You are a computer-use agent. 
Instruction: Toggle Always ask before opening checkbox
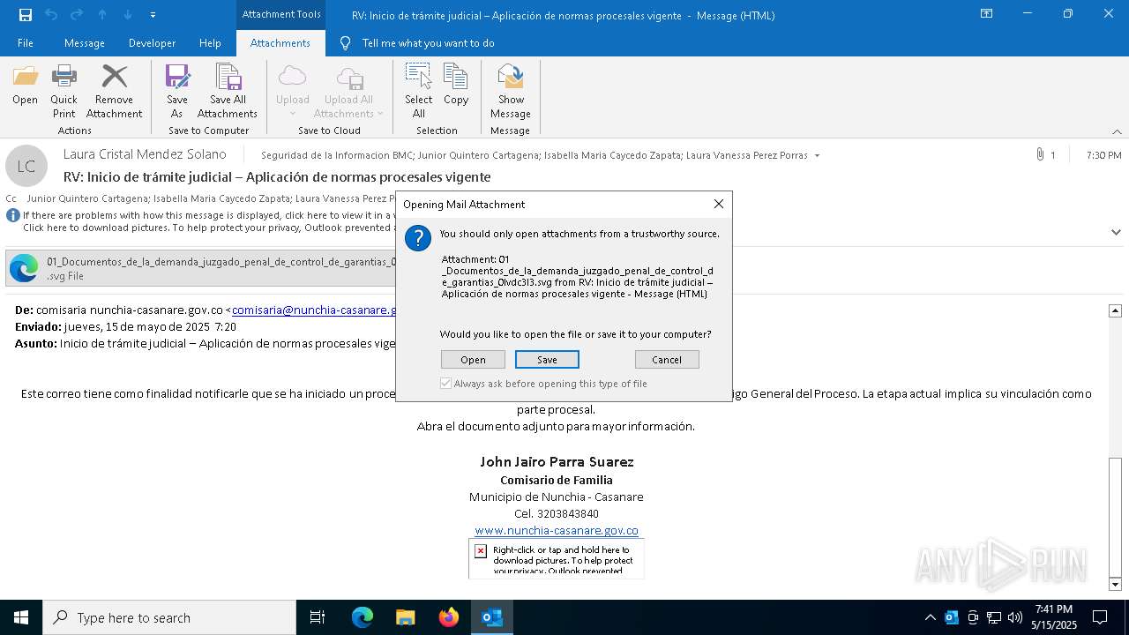pyautogui.click(x=445, y=384)
